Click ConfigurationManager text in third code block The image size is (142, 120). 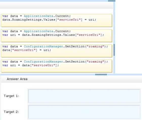tap(43, 47)
